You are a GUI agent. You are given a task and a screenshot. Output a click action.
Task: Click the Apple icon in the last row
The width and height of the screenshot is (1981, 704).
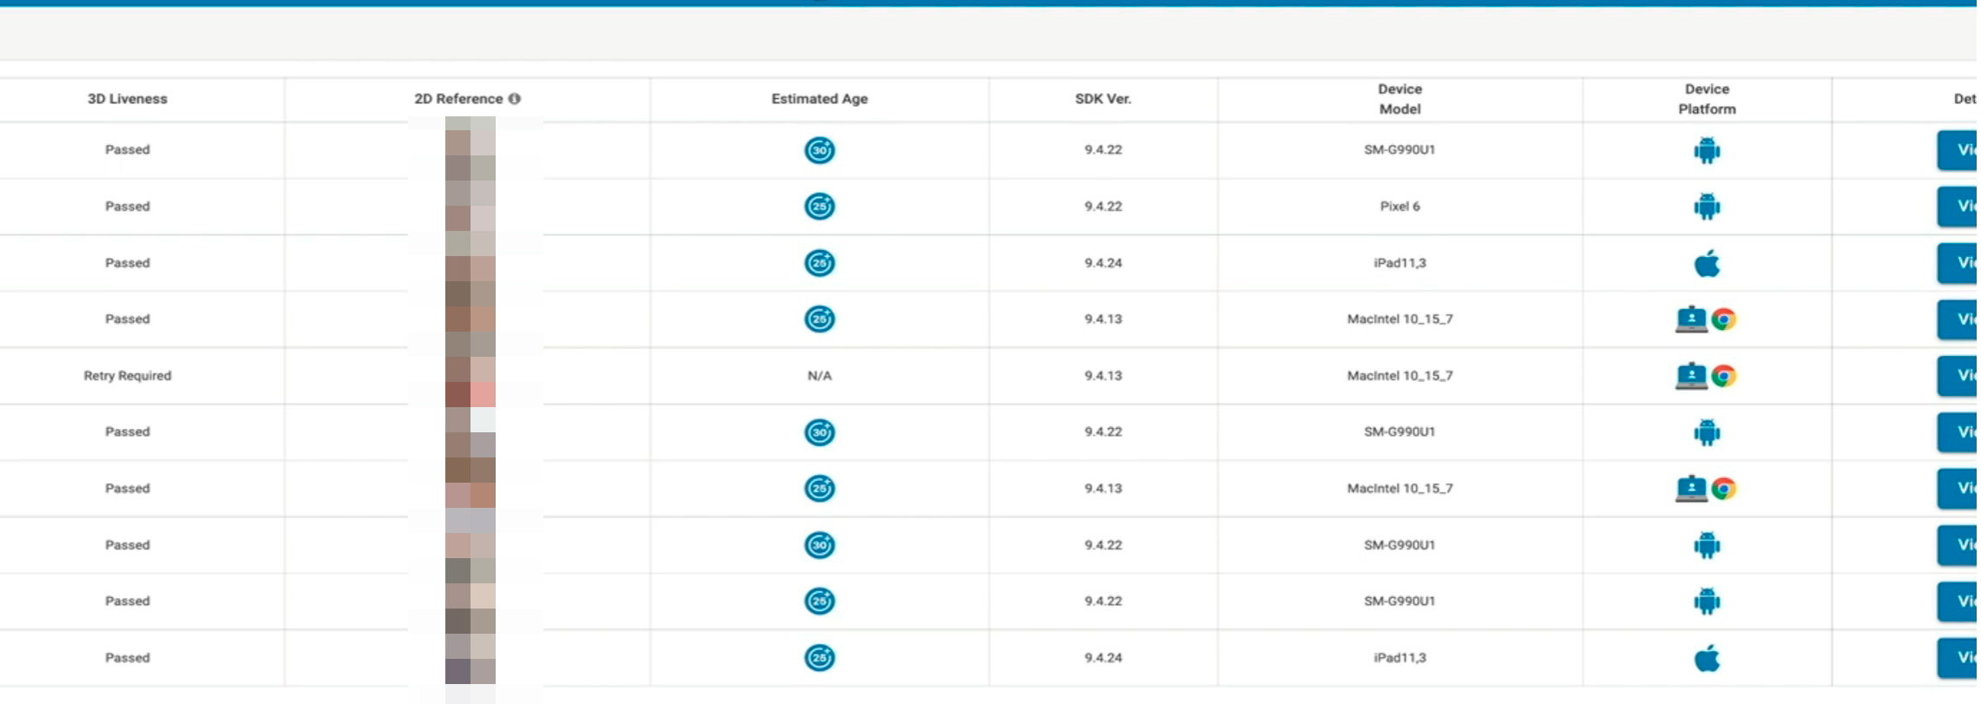(x=1707, y=658)
